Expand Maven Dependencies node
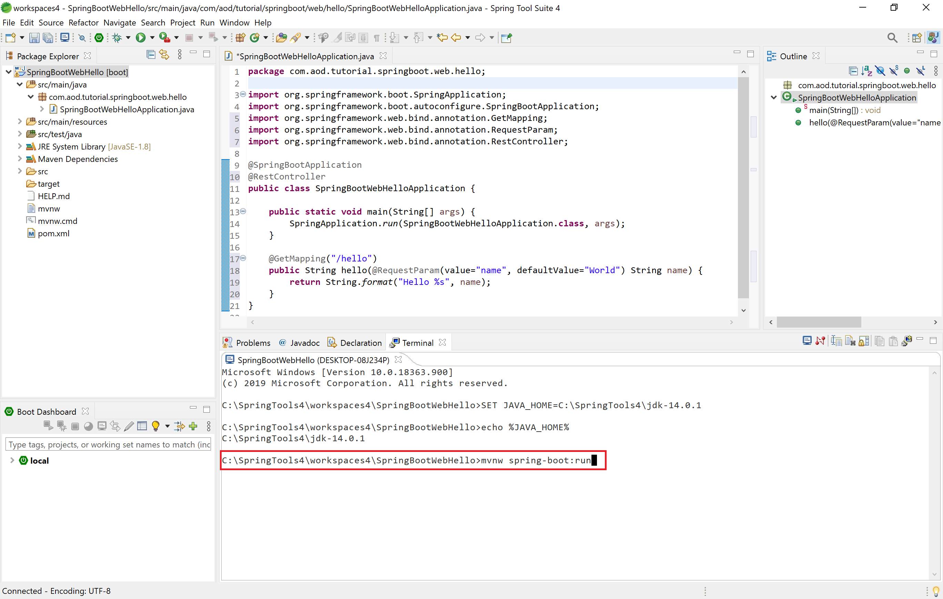Screen dimensions: 943x599 point(19,159)
